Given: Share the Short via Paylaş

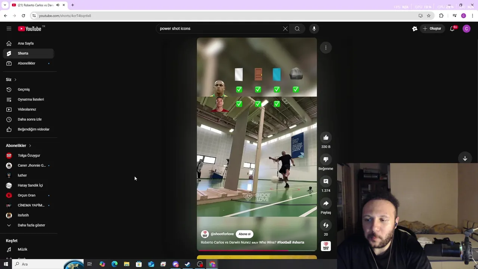Looking at the screenshot, I should pos(326,203).
